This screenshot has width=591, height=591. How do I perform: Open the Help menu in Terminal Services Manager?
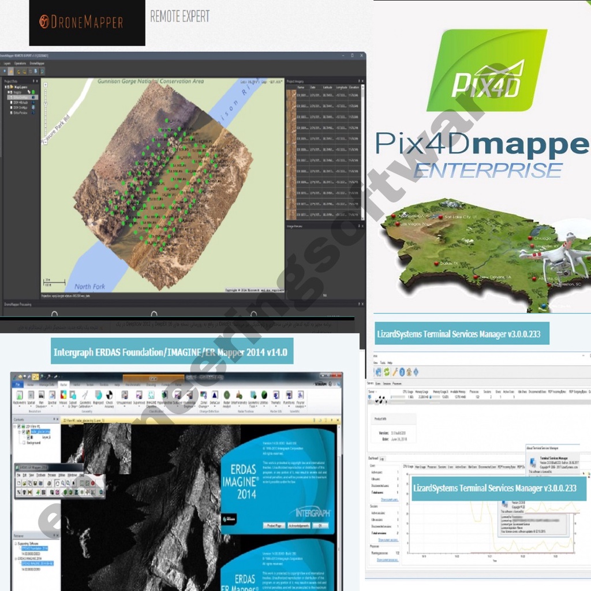390,363
